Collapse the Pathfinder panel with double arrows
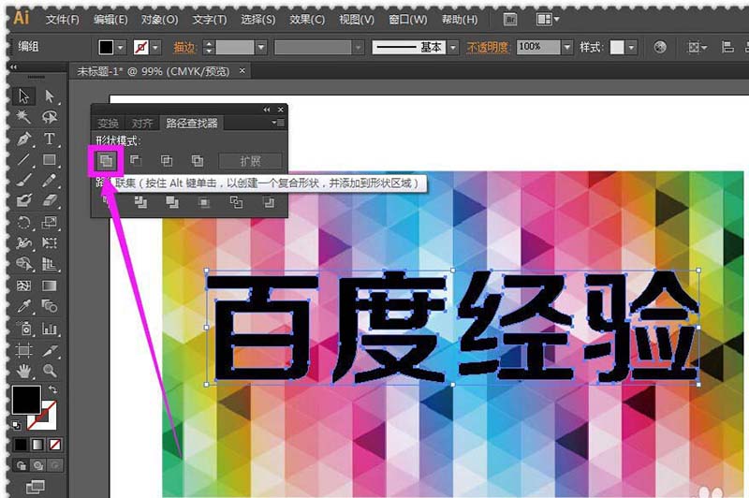 click(267, 110)
